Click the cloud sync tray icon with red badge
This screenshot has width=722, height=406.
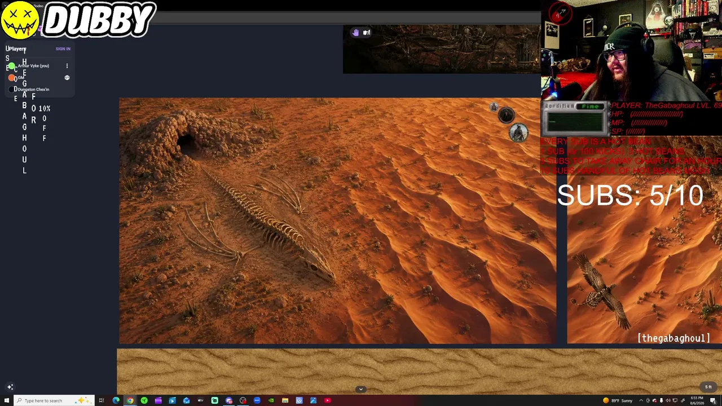[x=655, y=400]
